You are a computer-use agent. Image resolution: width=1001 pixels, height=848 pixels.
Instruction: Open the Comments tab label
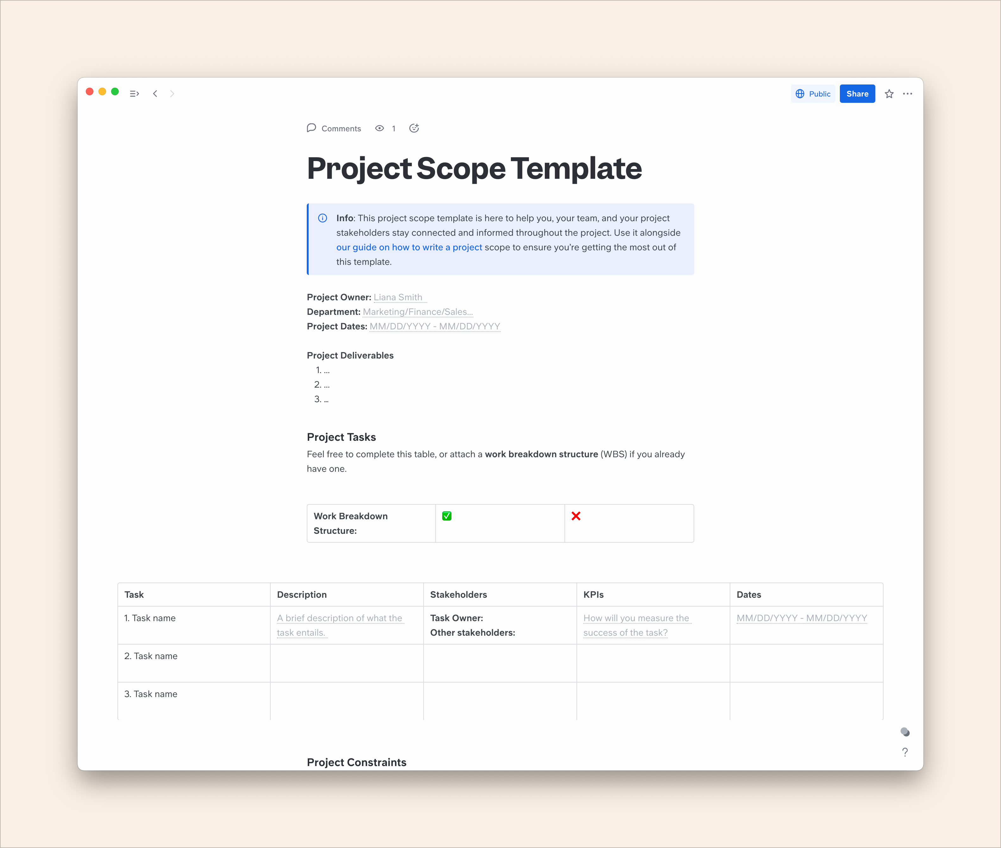[342, 128]
